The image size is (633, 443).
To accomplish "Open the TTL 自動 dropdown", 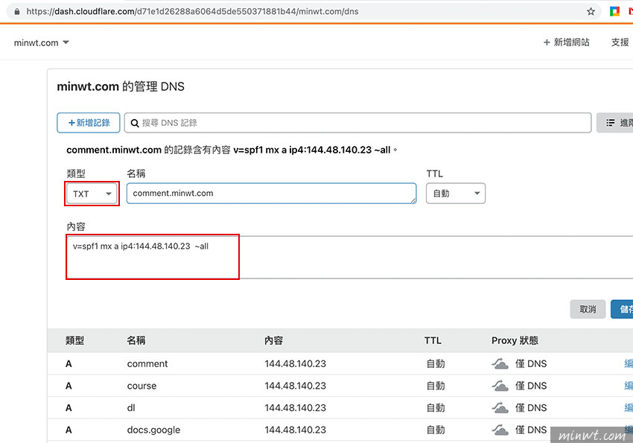I will [456, 194].
